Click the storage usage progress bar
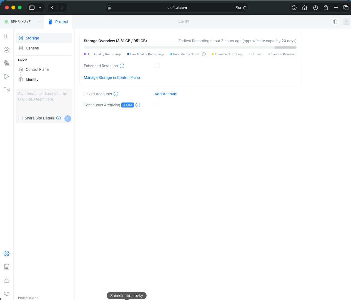351x300 pixels. click(190, 47)
